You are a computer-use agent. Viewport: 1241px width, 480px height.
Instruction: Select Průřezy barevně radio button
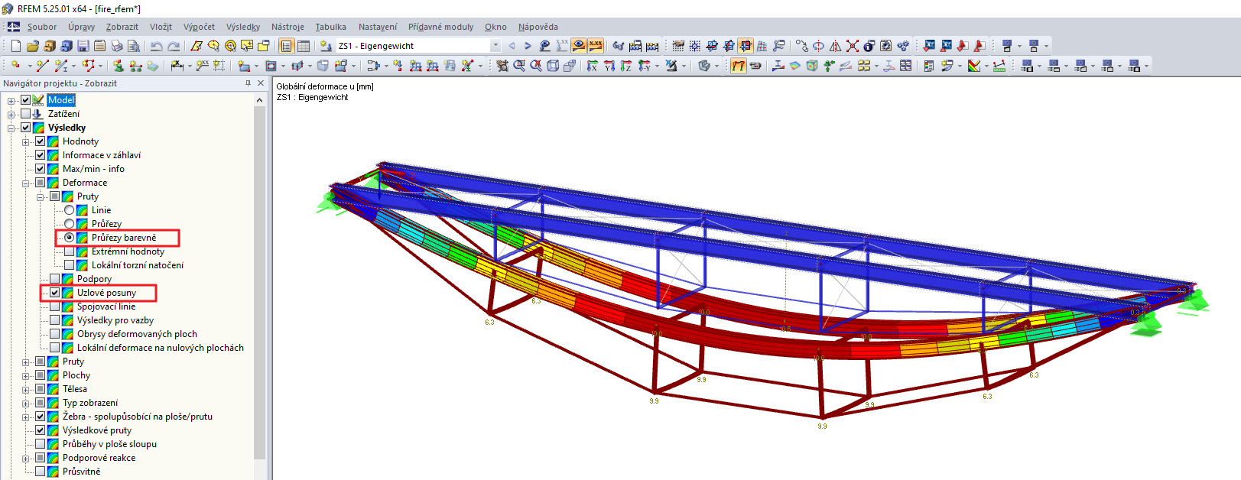70,238
